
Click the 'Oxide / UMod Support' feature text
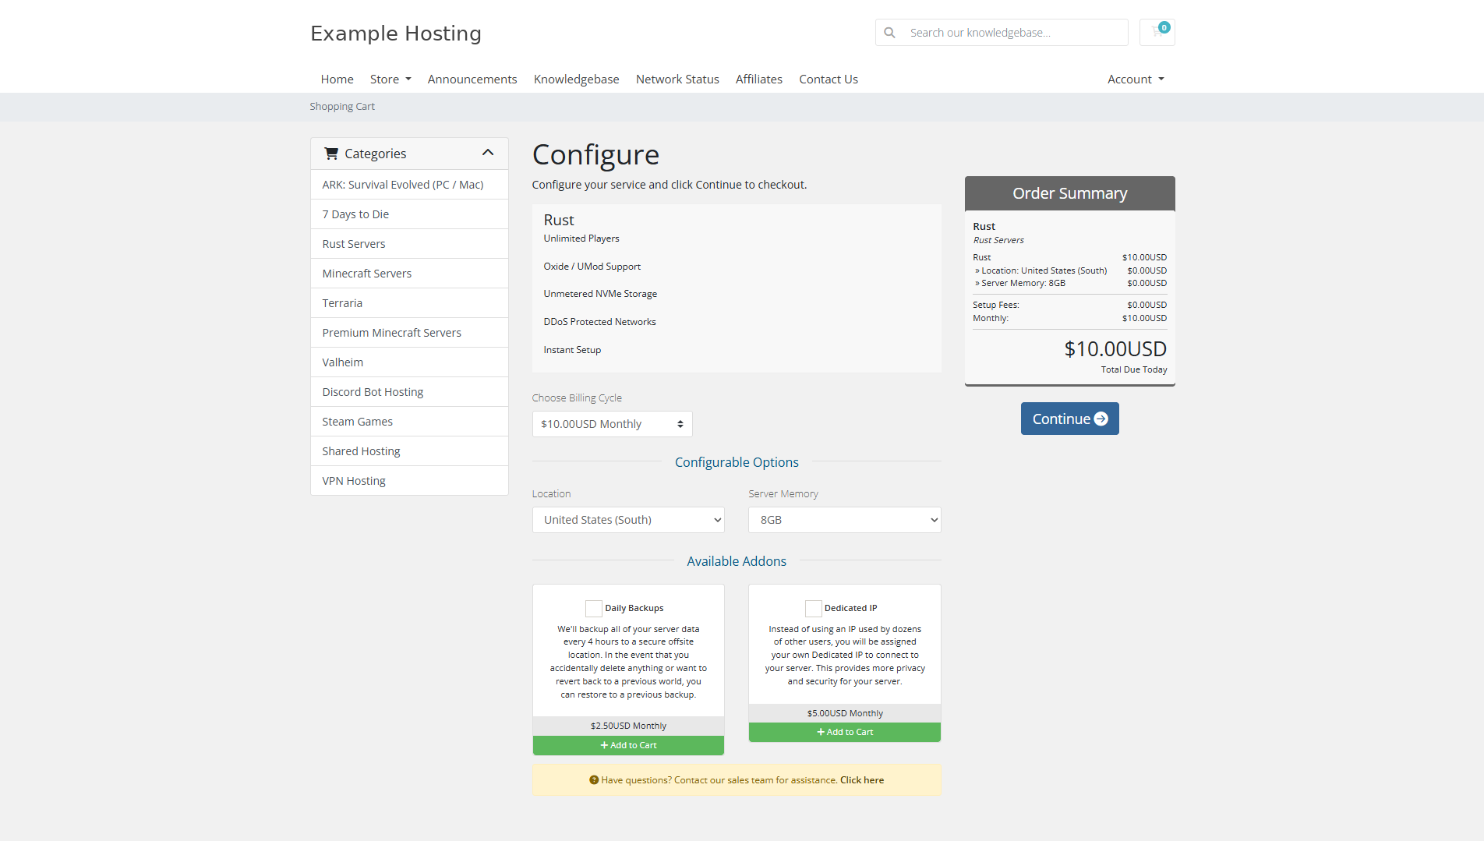tap(592, 267)
